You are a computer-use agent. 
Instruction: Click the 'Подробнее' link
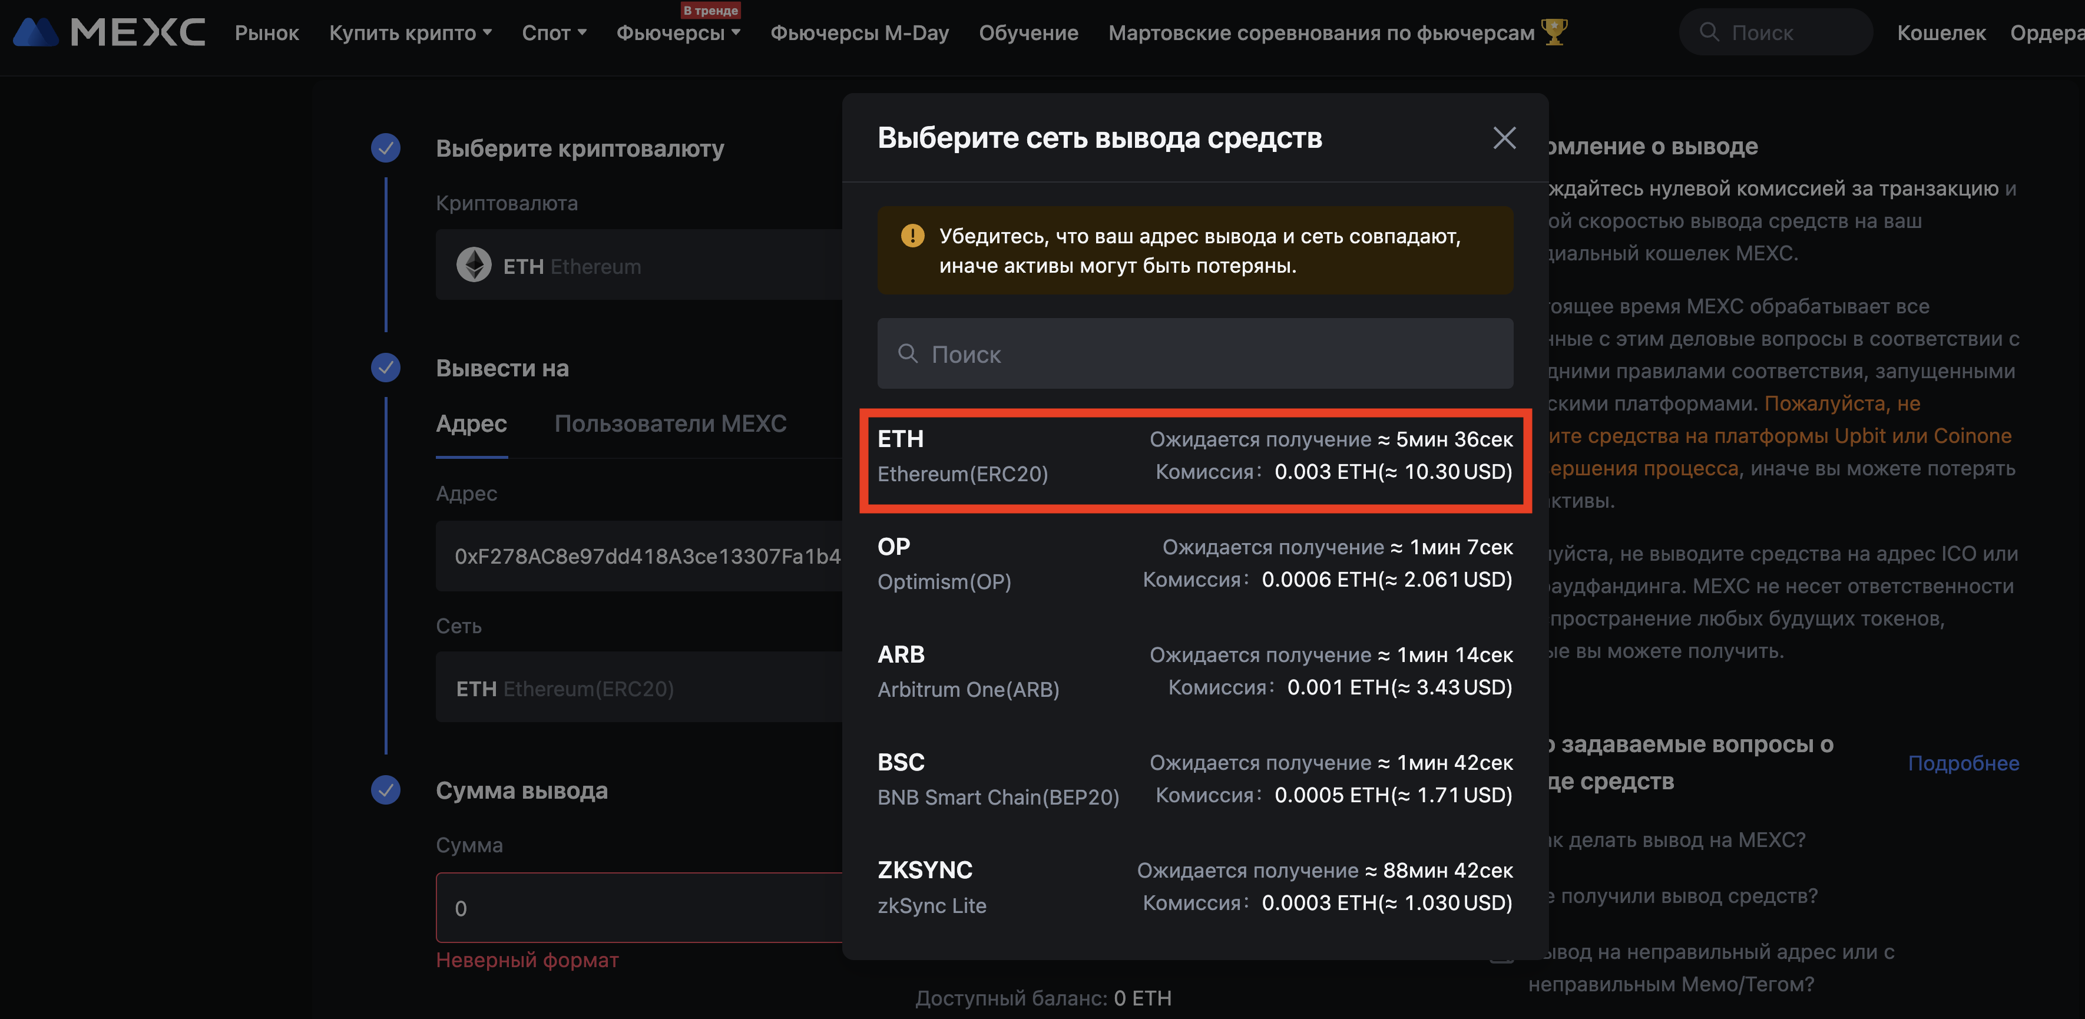click(1962, 762)
